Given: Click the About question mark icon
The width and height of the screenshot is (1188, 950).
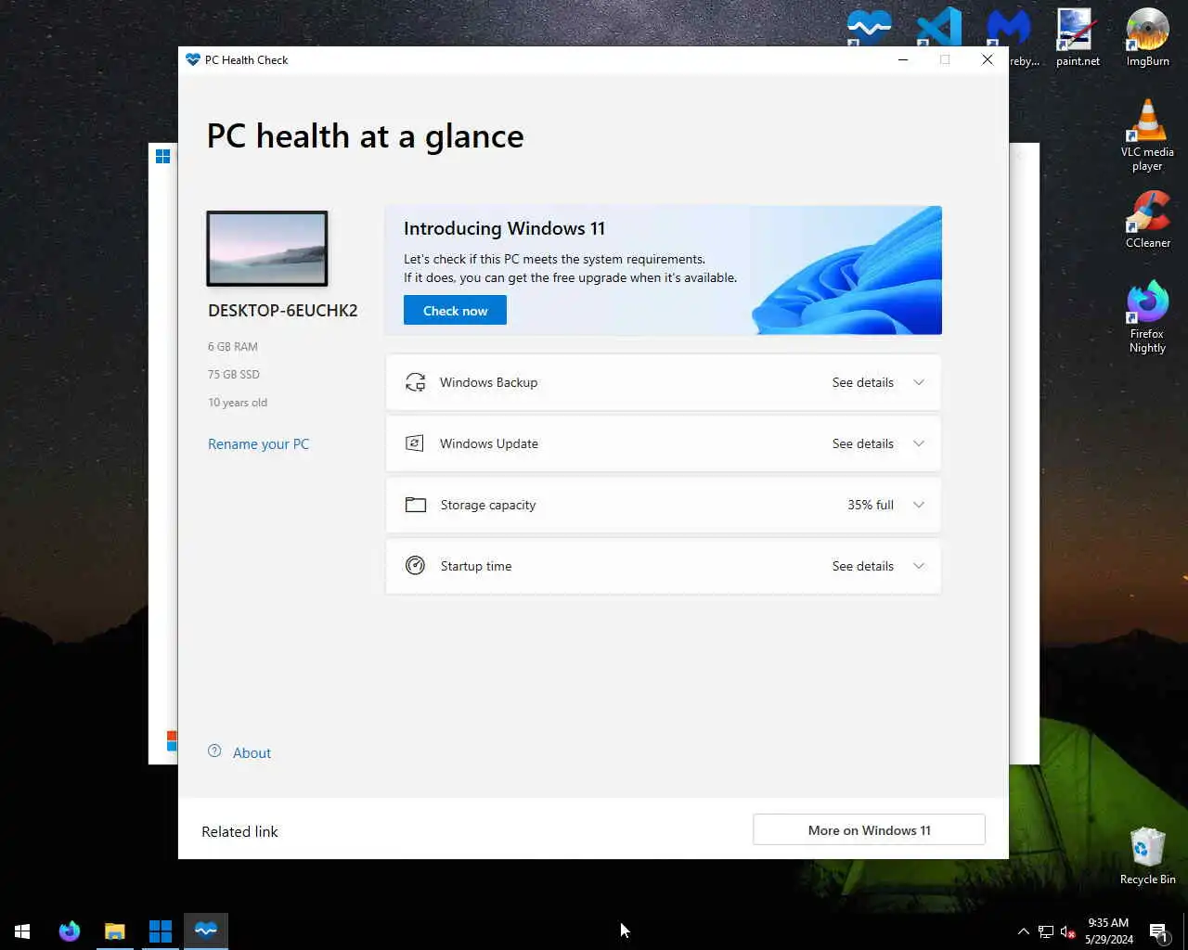Looking at the screenshot, I should pyautogui.click(x=214, y=751).
